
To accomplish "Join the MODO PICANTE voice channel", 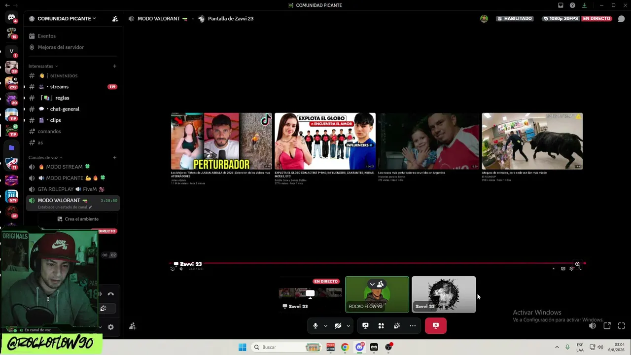I will (x=73, y=178).
